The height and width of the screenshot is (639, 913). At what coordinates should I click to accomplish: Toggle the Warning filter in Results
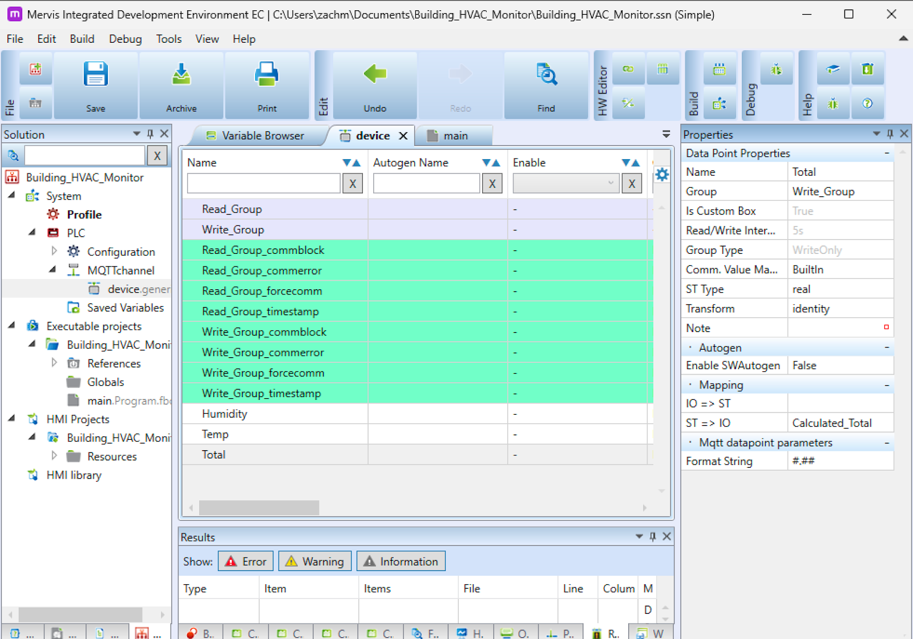[315, 561]
